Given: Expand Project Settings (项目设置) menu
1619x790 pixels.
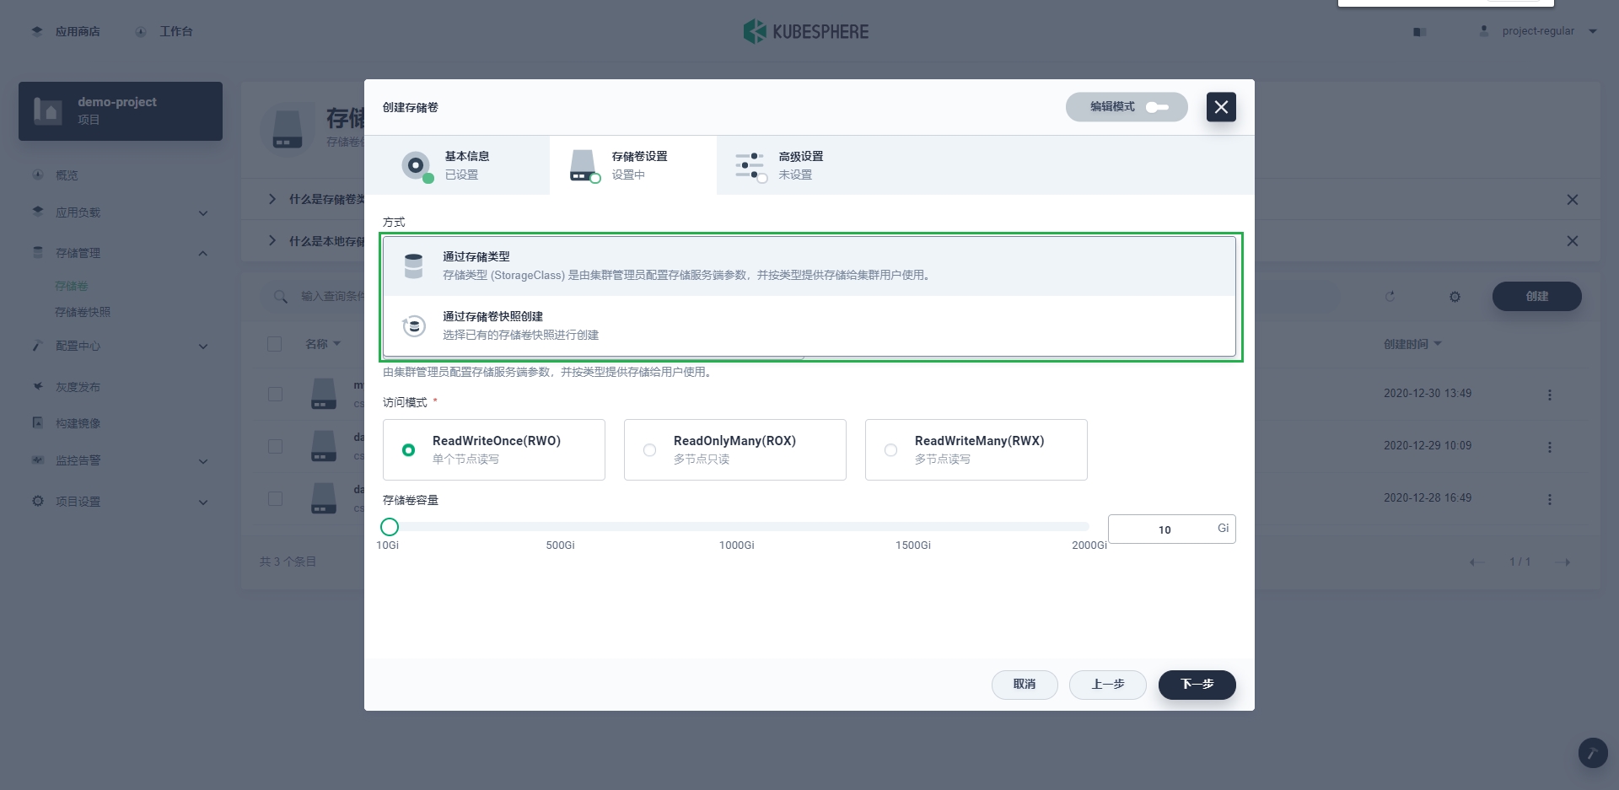Looking at the screenshot, I should tap(121, 502).
